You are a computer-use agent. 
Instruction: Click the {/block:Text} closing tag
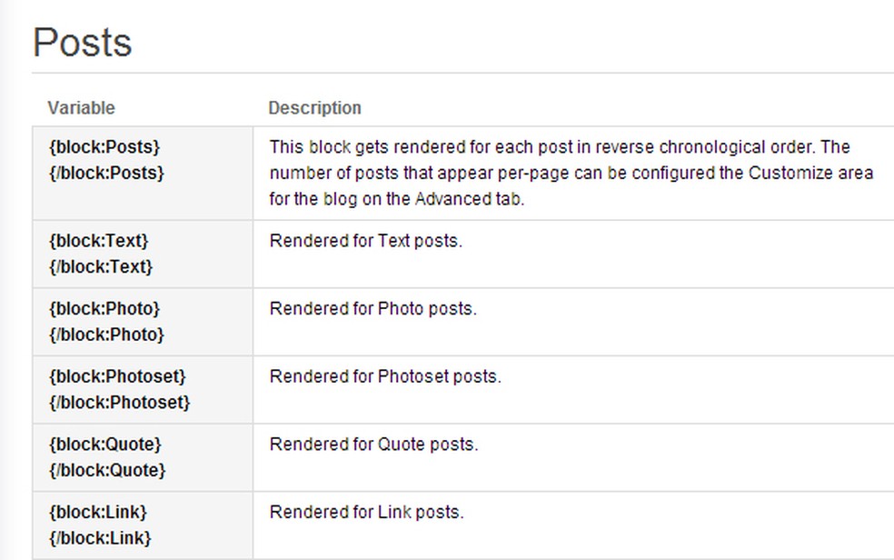pyautogui.click(x=102, y=267)
